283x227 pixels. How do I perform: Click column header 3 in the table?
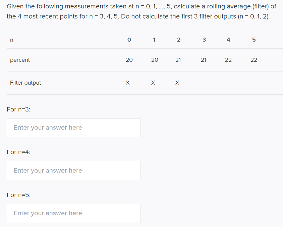click(x=204, y=40)
